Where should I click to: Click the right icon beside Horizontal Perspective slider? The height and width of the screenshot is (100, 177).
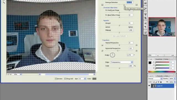tap(136, 51)
